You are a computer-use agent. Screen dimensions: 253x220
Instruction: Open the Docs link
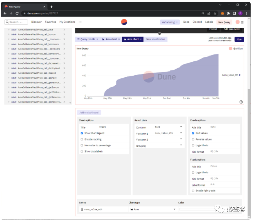pyautogui.click(x=186, y=22)
